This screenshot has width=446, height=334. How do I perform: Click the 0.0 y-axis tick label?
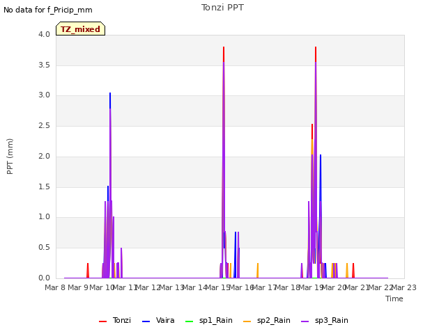[x=44, y=278]
